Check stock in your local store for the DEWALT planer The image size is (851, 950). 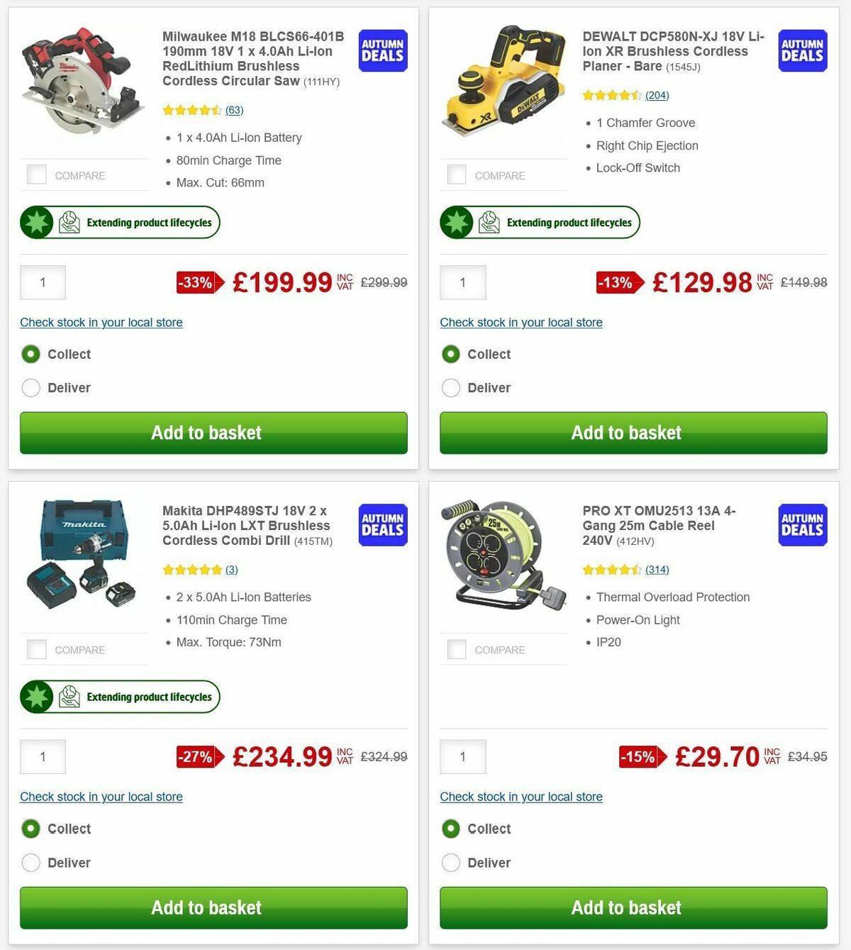[521, 322]
